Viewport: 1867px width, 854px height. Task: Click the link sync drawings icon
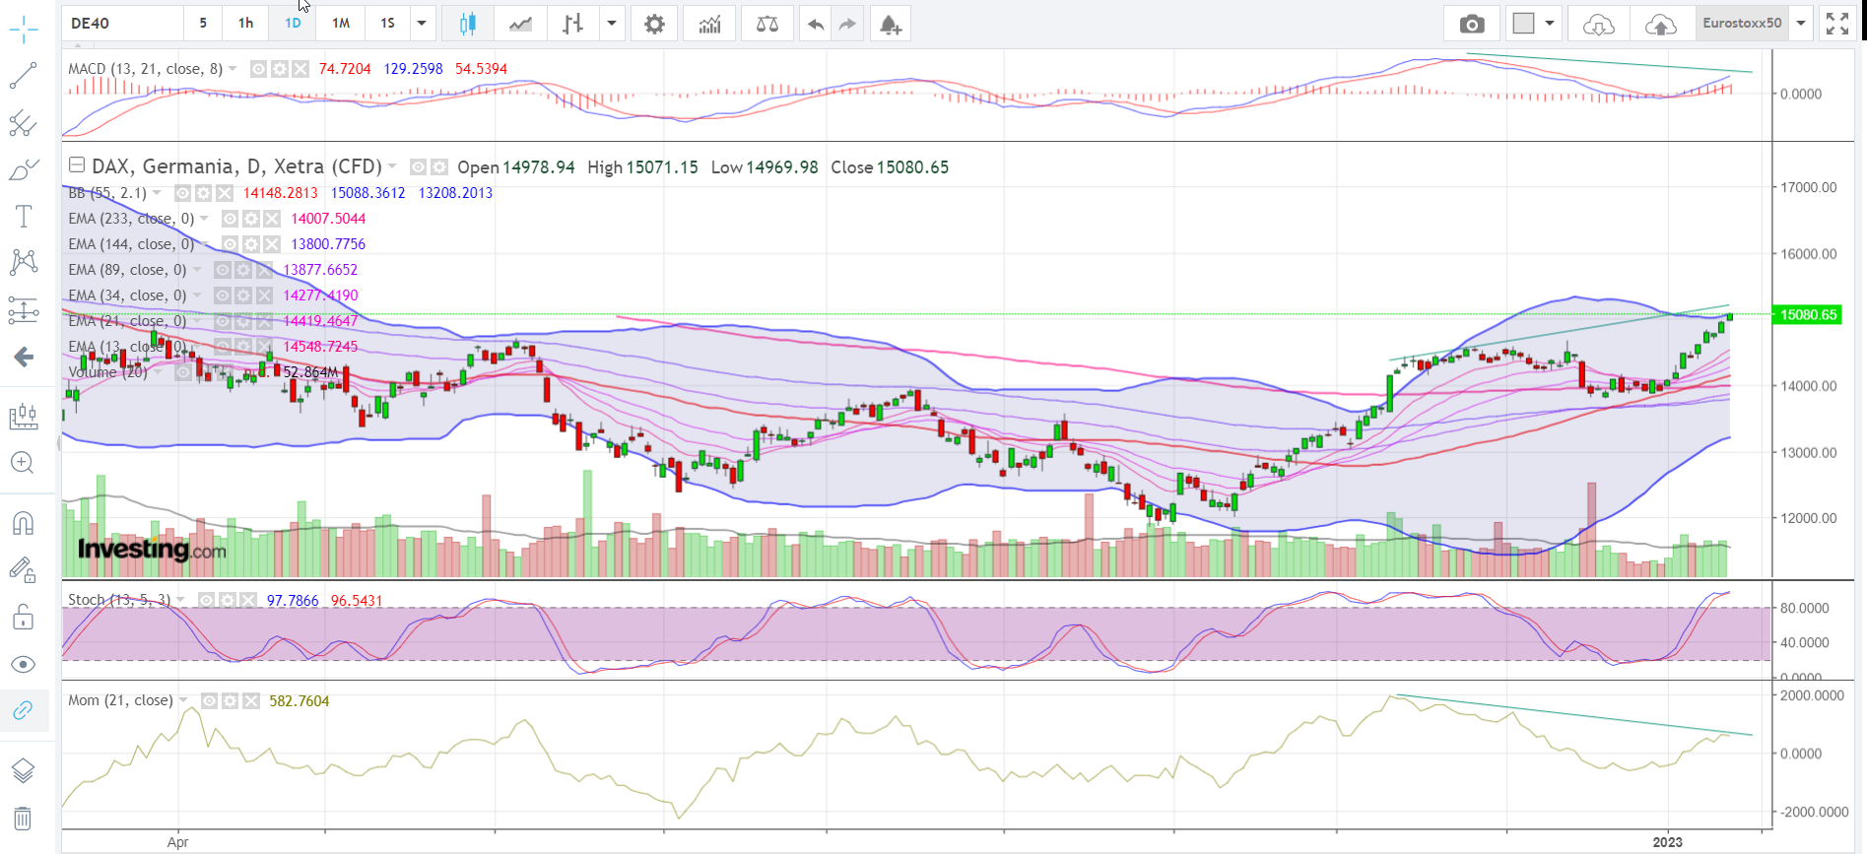[x=23, y=710]
